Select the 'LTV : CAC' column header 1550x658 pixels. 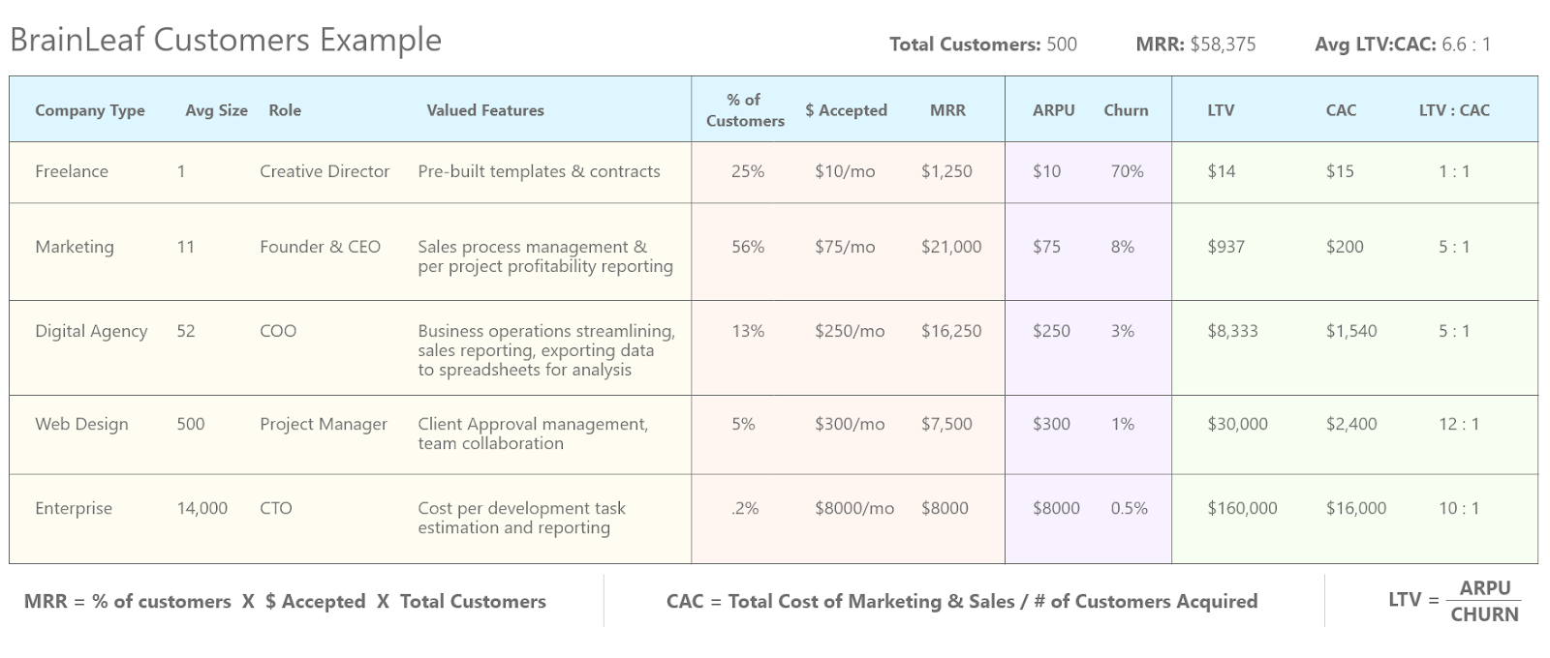[x=1454, y=110]
